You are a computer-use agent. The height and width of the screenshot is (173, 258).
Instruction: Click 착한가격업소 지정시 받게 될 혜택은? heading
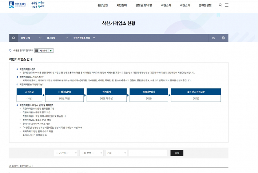pyautogui.click(x=36, y=105)
